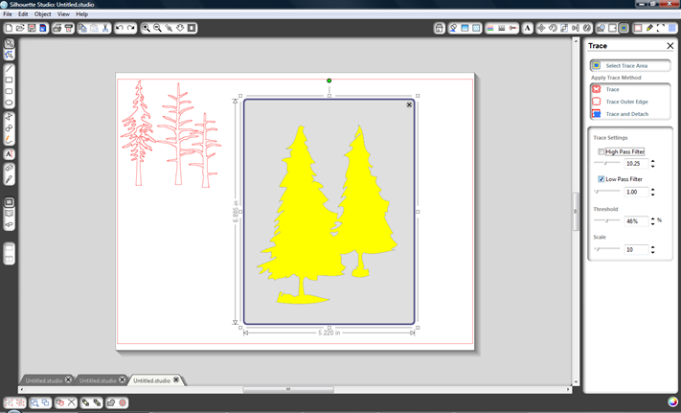Open the Rotate panel icon
The height and width of the screenshot is (413, 681).
tap(553, 28)
